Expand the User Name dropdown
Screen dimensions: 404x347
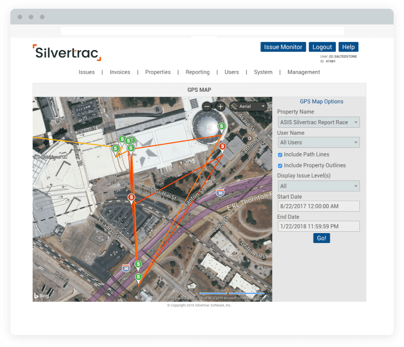[x=319, y=142]
